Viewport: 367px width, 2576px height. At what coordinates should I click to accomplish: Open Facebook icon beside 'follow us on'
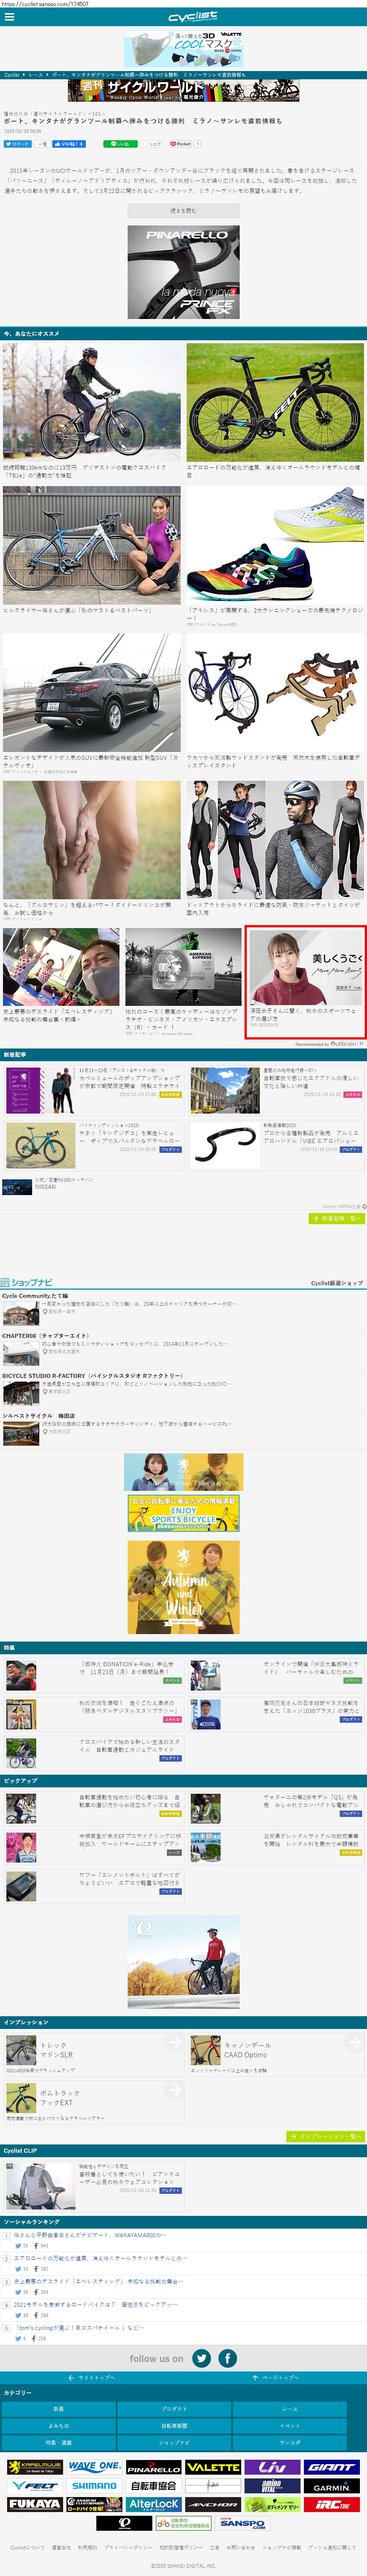[x=227, y=2358]
